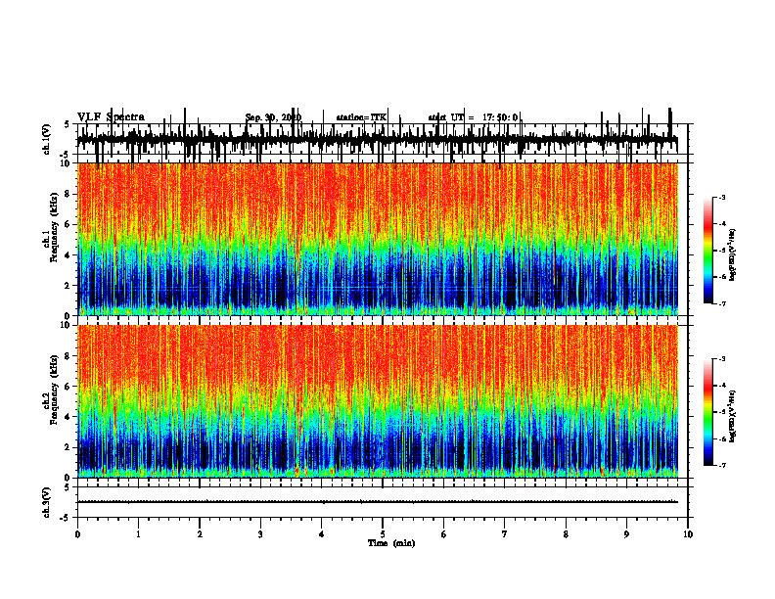Click the '-3' tick on ch.2 colorbar
The width and height of the screenshot is (775, 599).
tap(722, 359)
